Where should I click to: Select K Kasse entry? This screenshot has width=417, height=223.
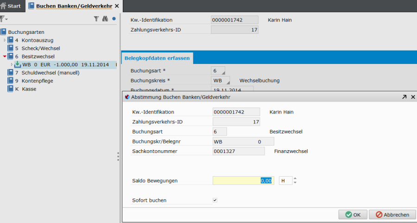(x=25, y=89)
